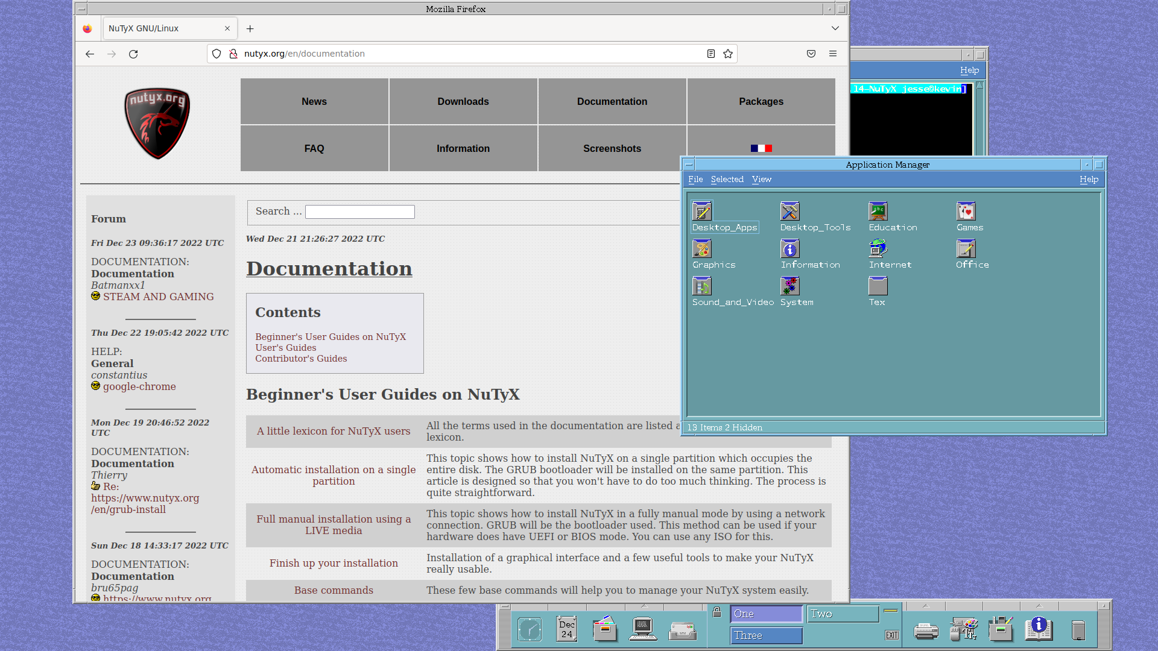Open the FAQ navigation tab
The width and height of the screenshot is (1158, 651).
pos(314,148)
